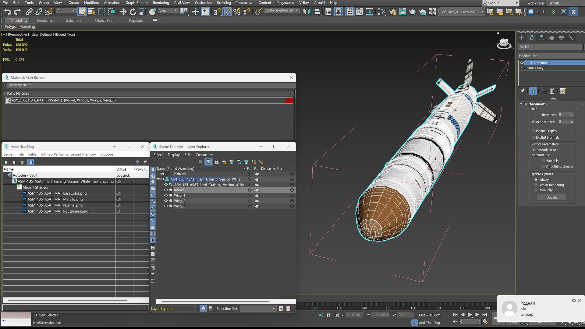Enable Isoline Display checkbox
The height and width of the screenshot is (329, 585).
coord(534,131)
